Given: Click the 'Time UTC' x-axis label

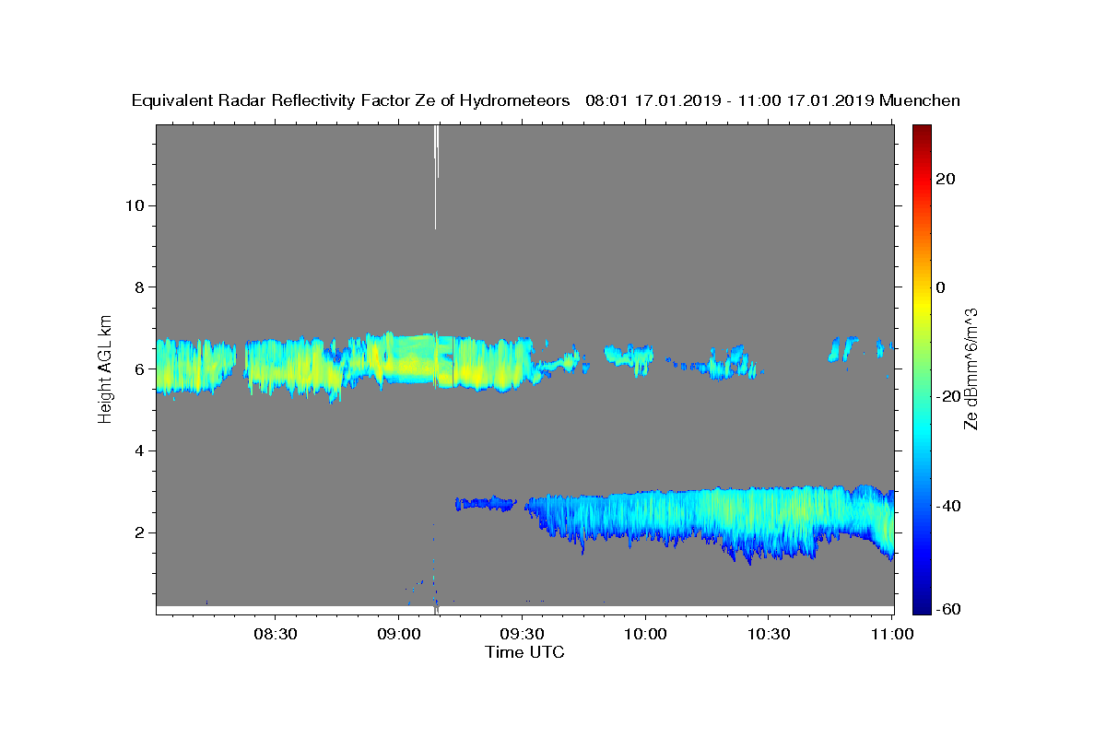Looking at the screenshot, I should coord(524,652).
